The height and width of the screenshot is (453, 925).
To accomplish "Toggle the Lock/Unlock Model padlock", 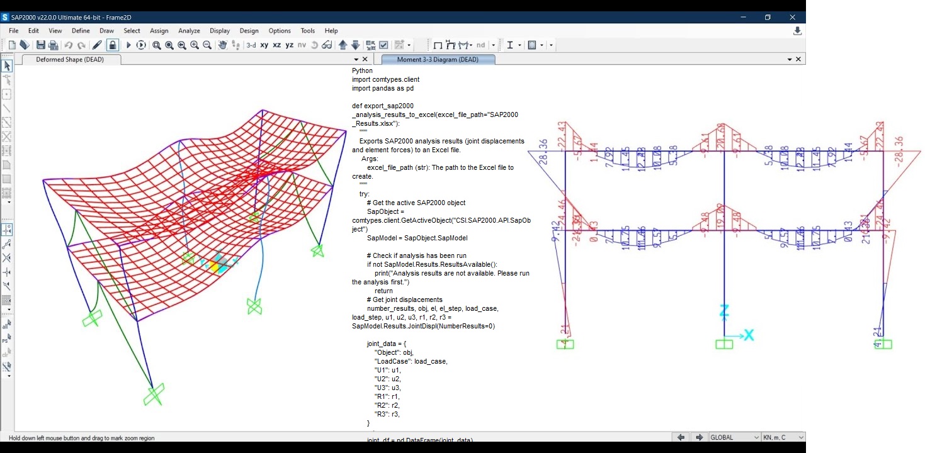I will pos(112,45).
